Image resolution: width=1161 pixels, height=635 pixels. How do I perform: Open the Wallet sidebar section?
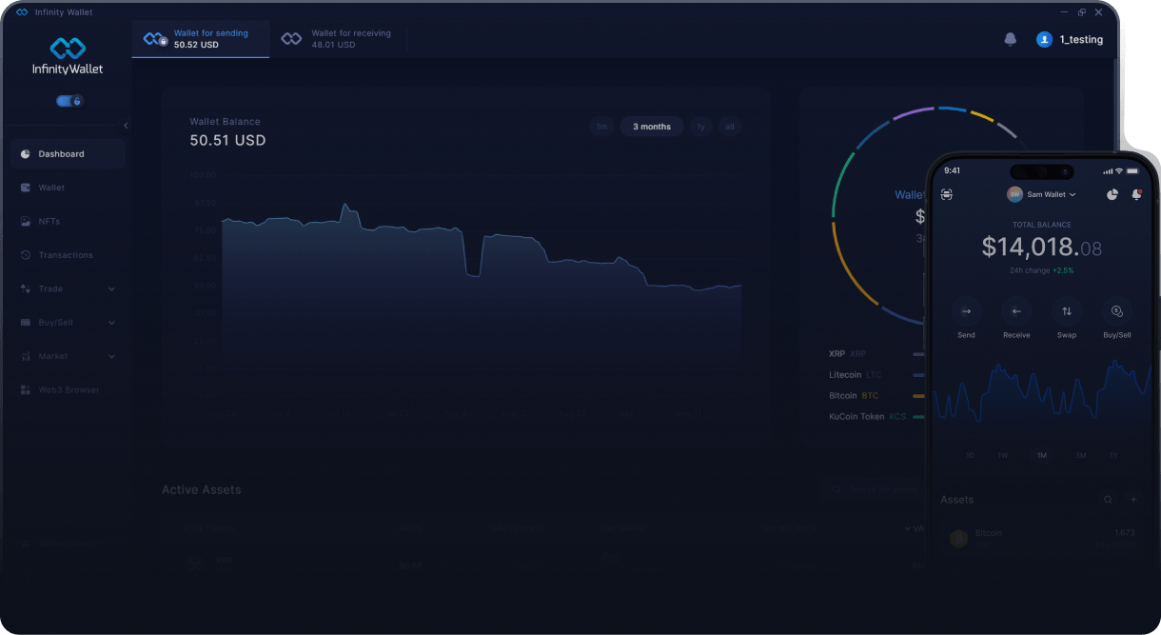[x=68, y=188]
